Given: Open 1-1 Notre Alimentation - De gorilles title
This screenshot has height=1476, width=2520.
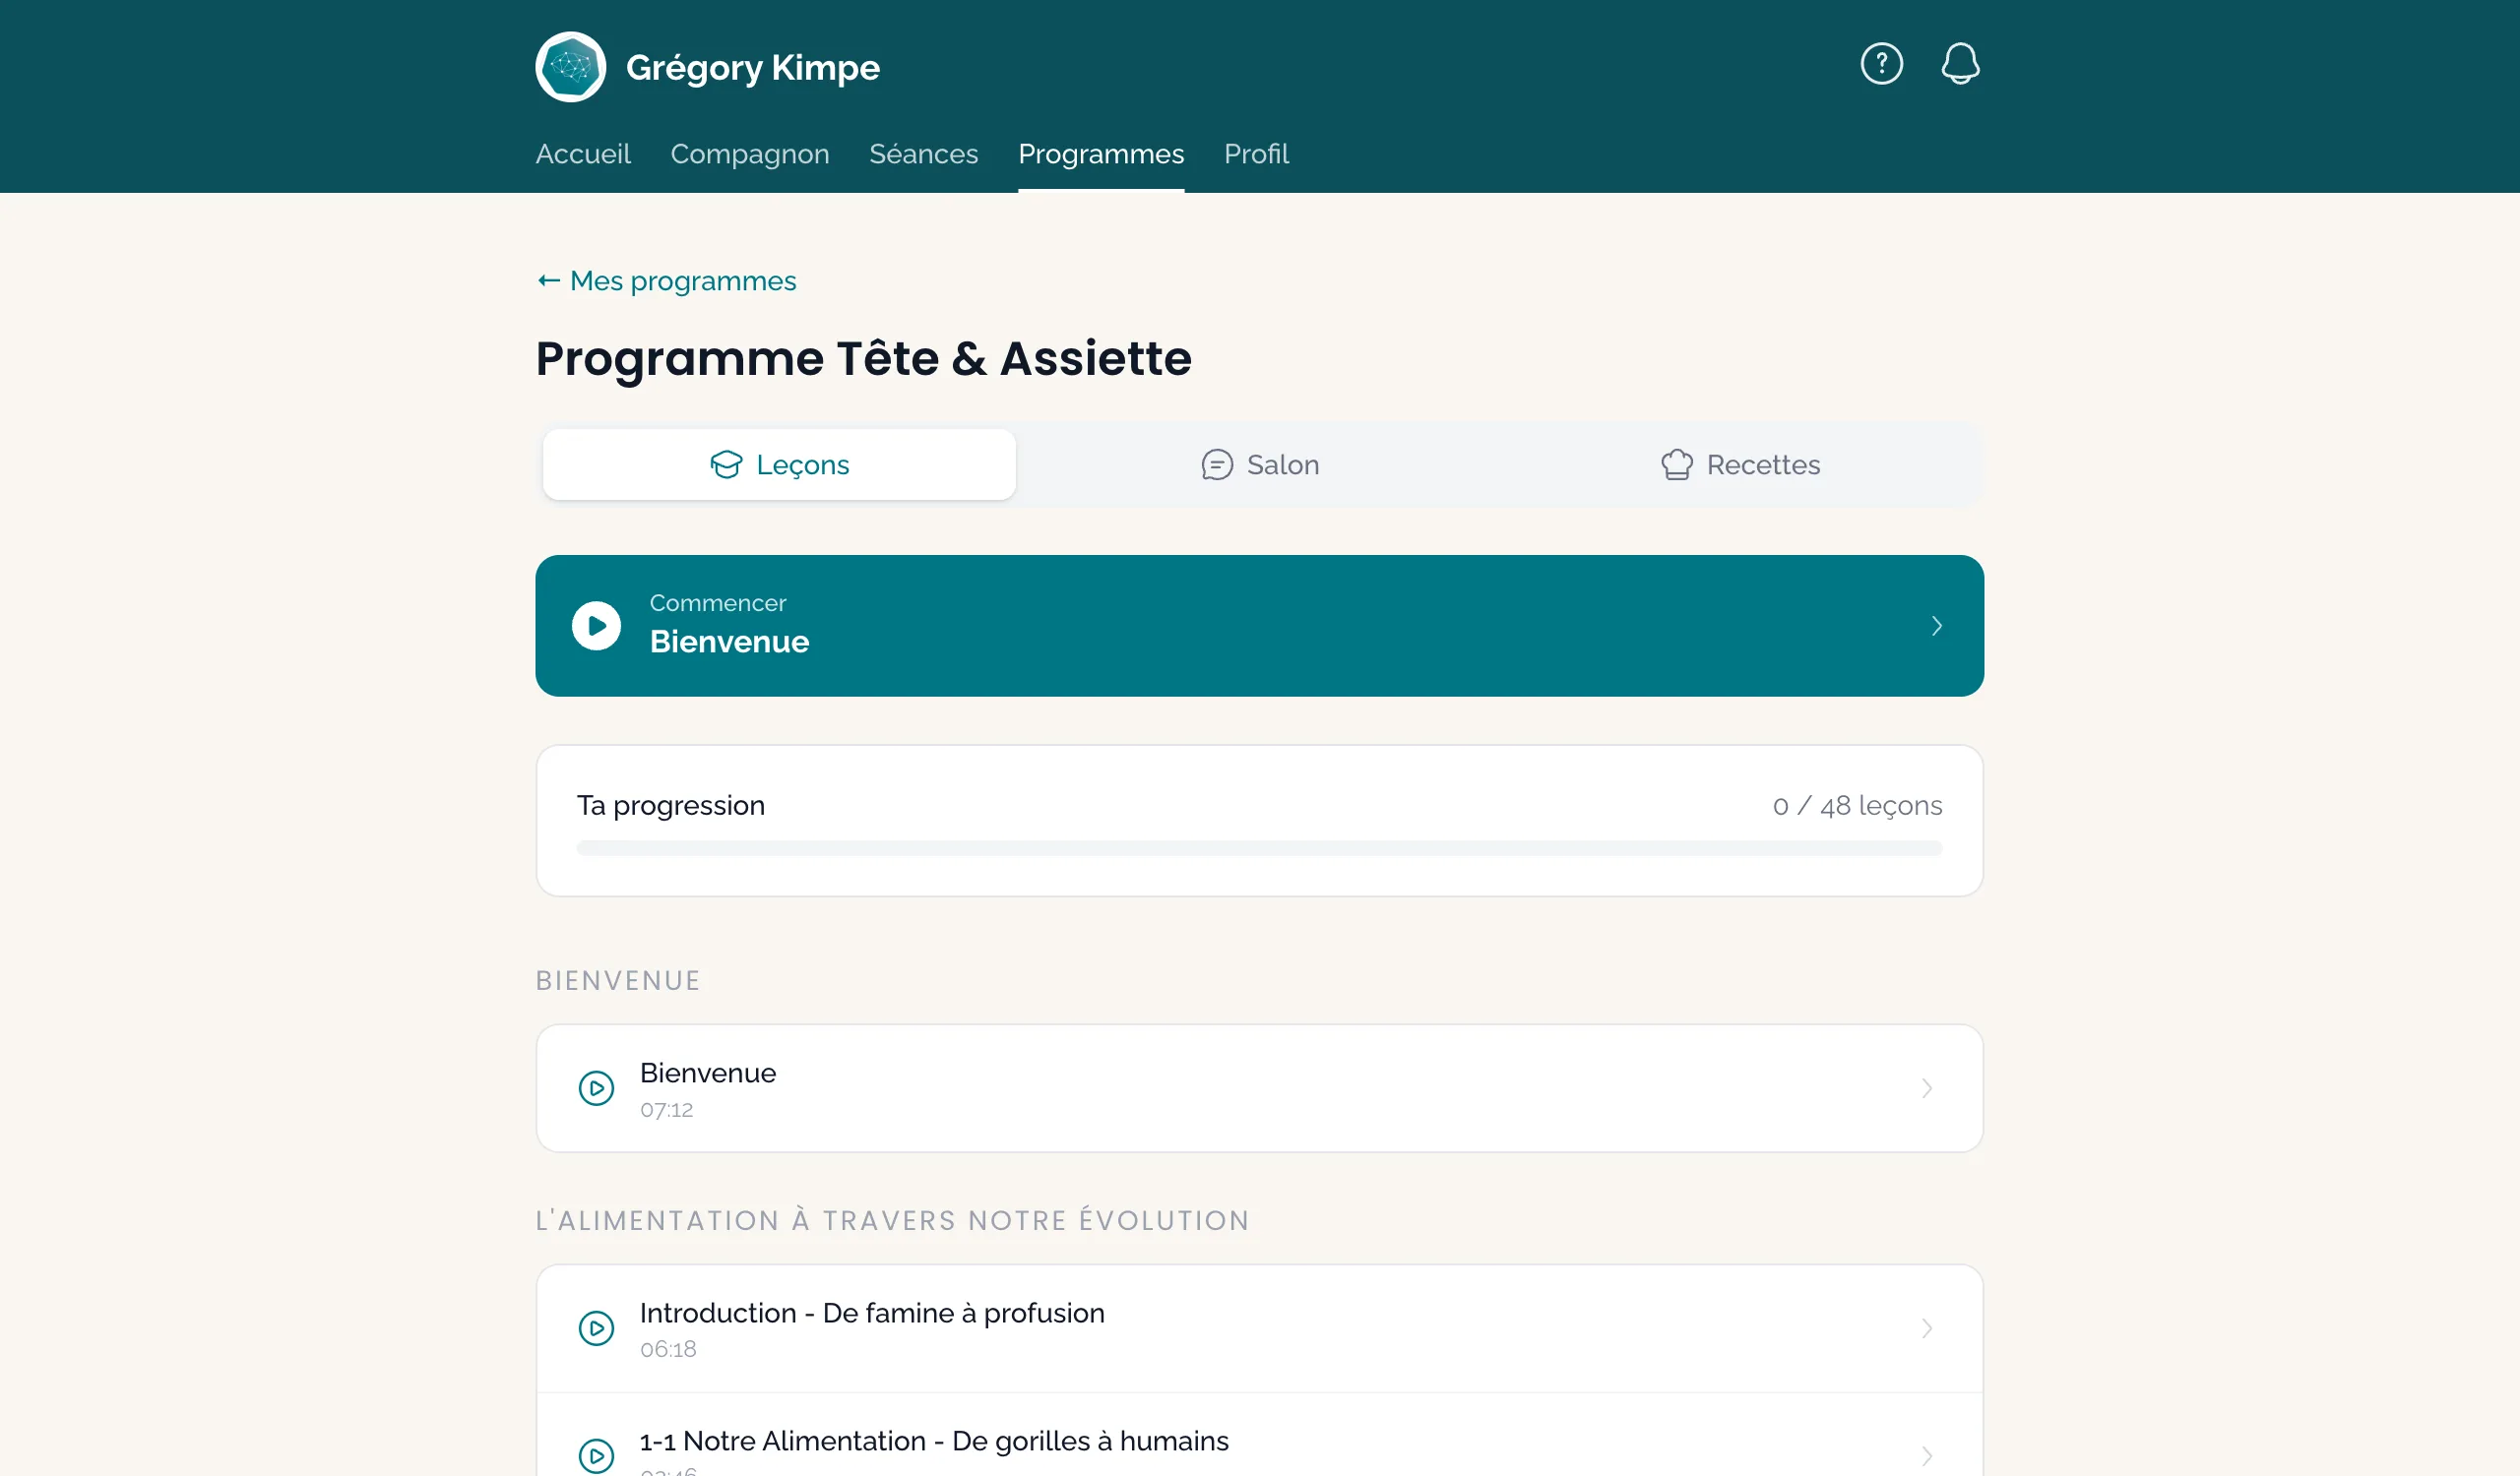Looking at the screenshot, I should pos(934,1441).
